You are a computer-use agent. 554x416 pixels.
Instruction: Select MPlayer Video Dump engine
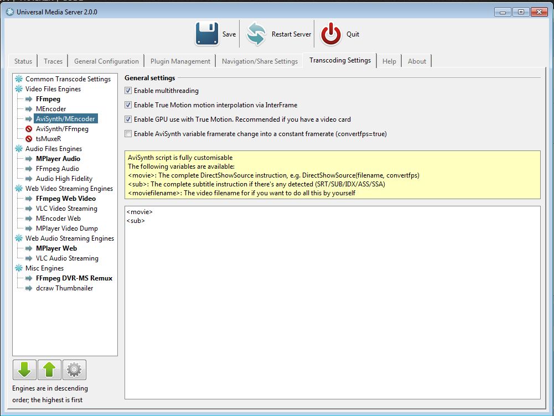[67, 228]
